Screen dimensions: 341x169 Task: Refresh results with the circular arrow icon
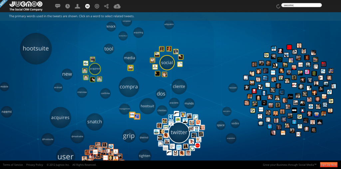pyautogui.click(x=278, y=6)
